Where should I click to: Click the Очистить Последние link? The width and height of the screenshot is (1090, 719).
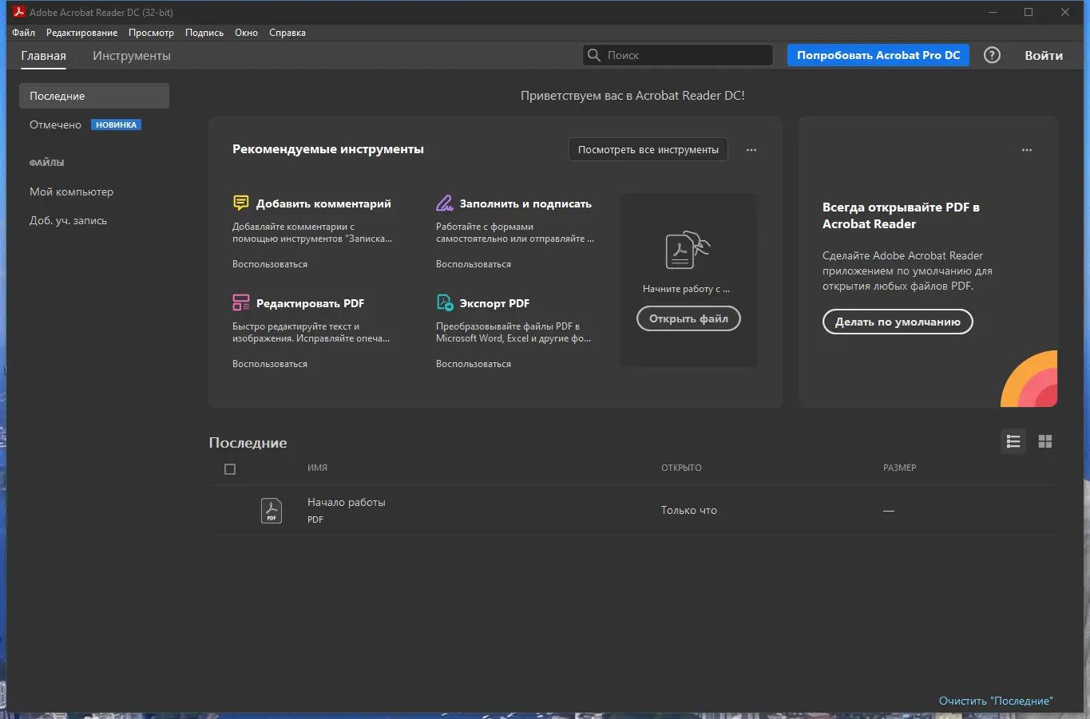coord(996,700)
